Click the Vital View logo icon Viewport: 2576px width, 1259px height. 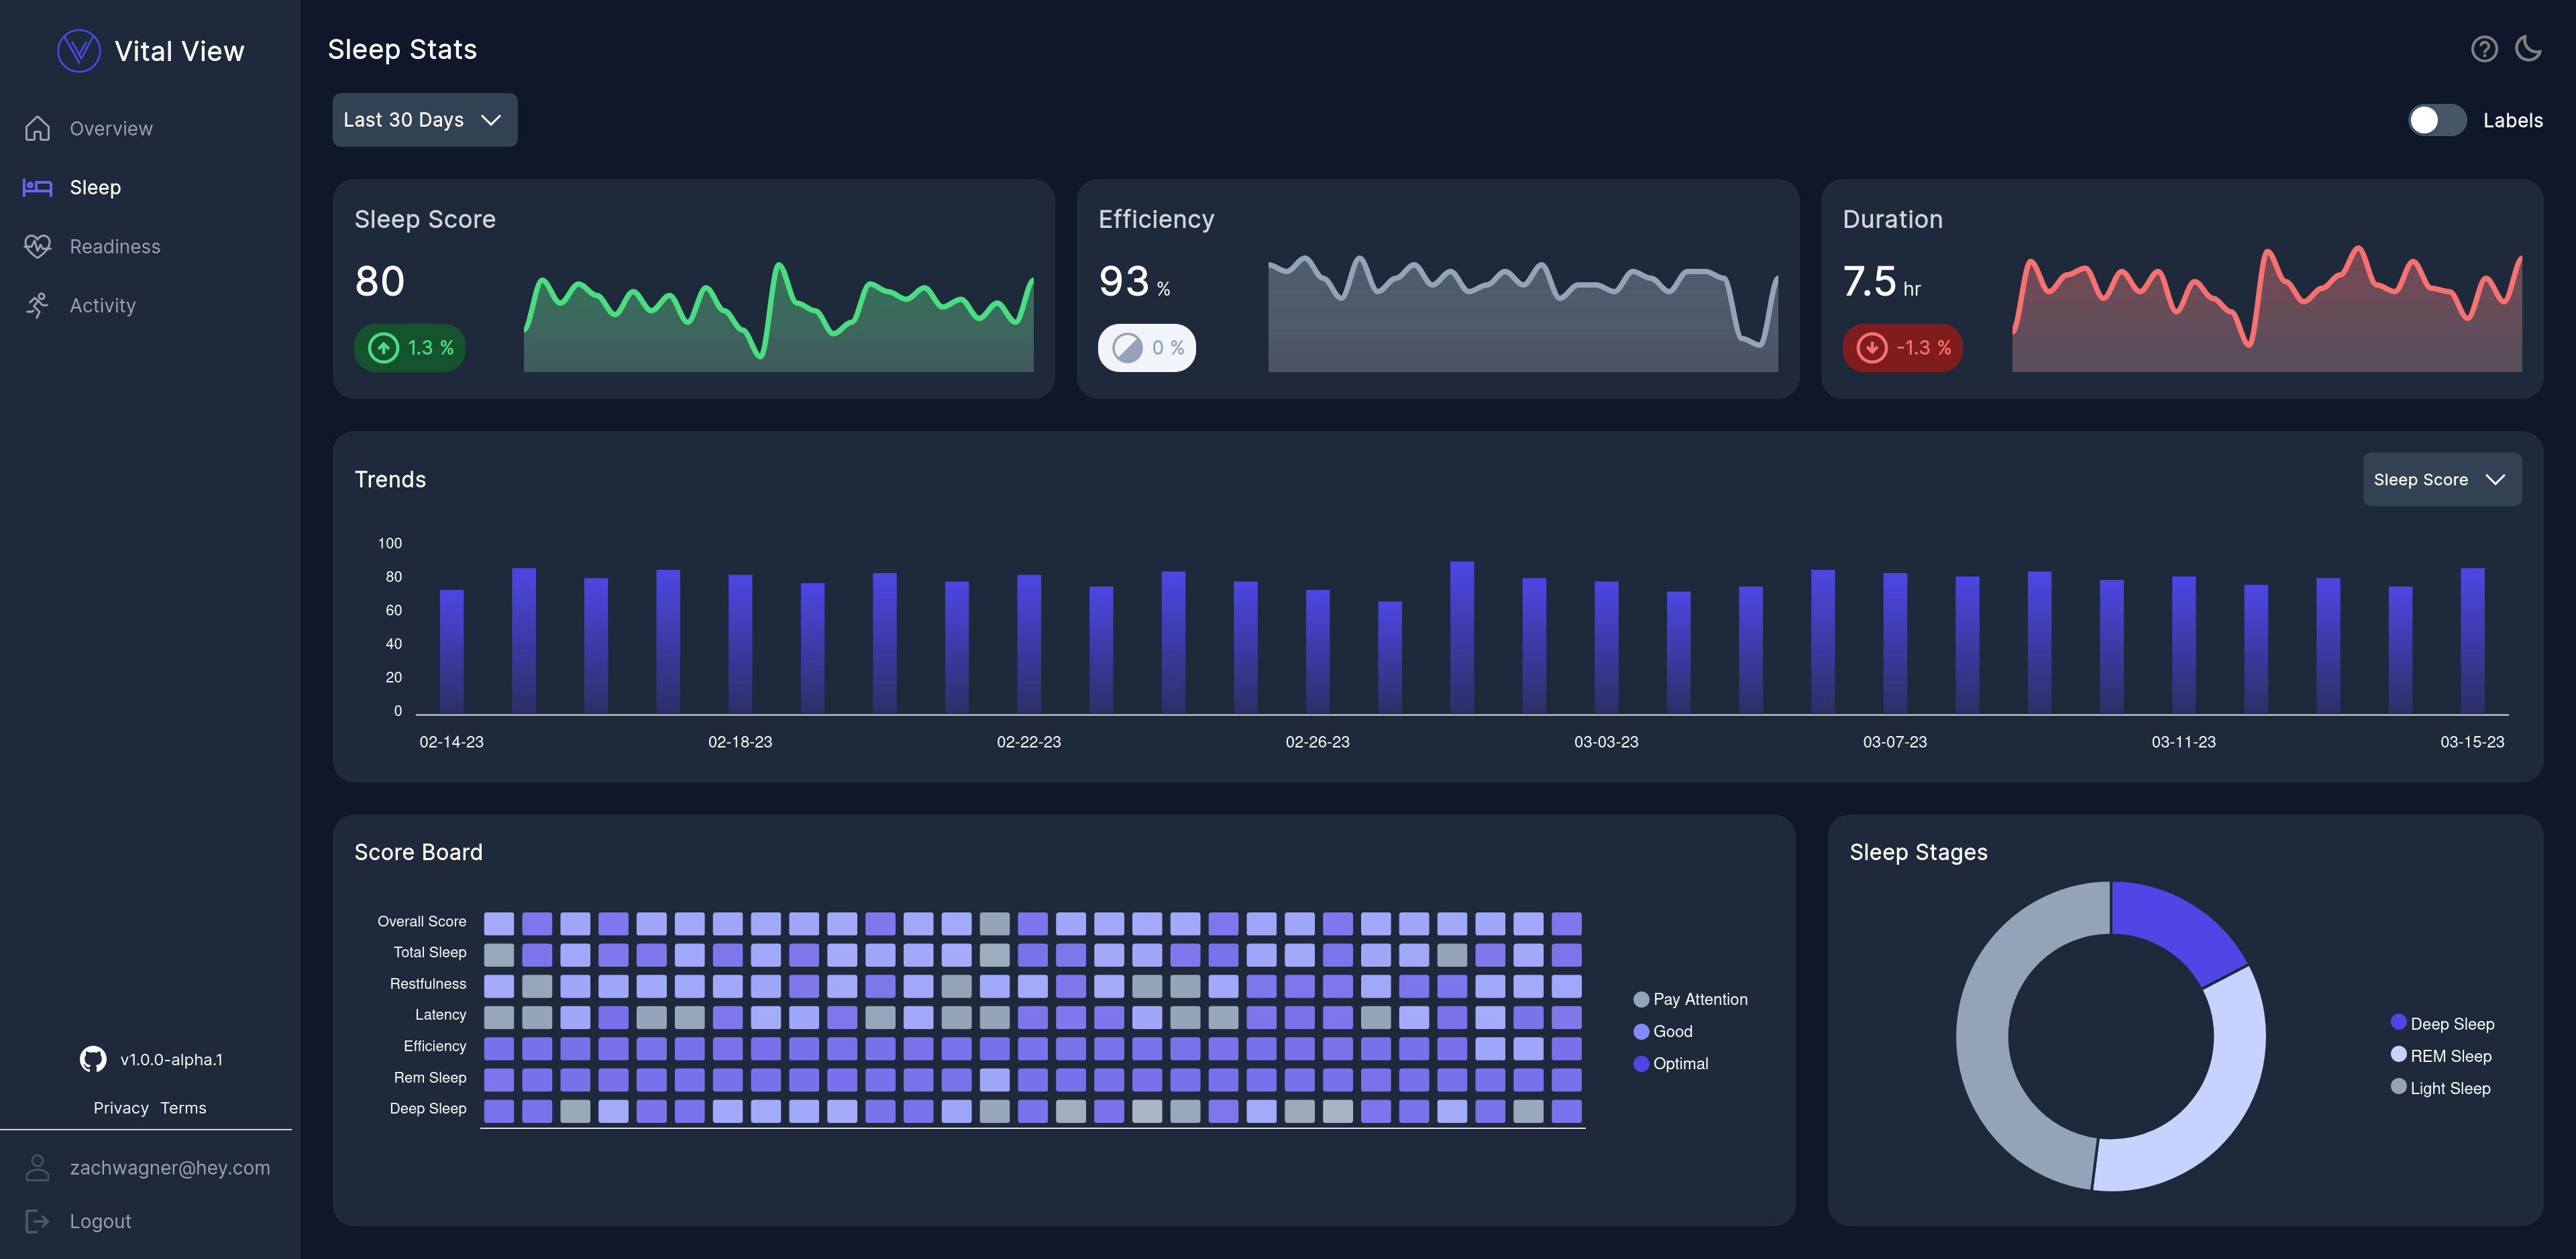[x=79, y=51]
